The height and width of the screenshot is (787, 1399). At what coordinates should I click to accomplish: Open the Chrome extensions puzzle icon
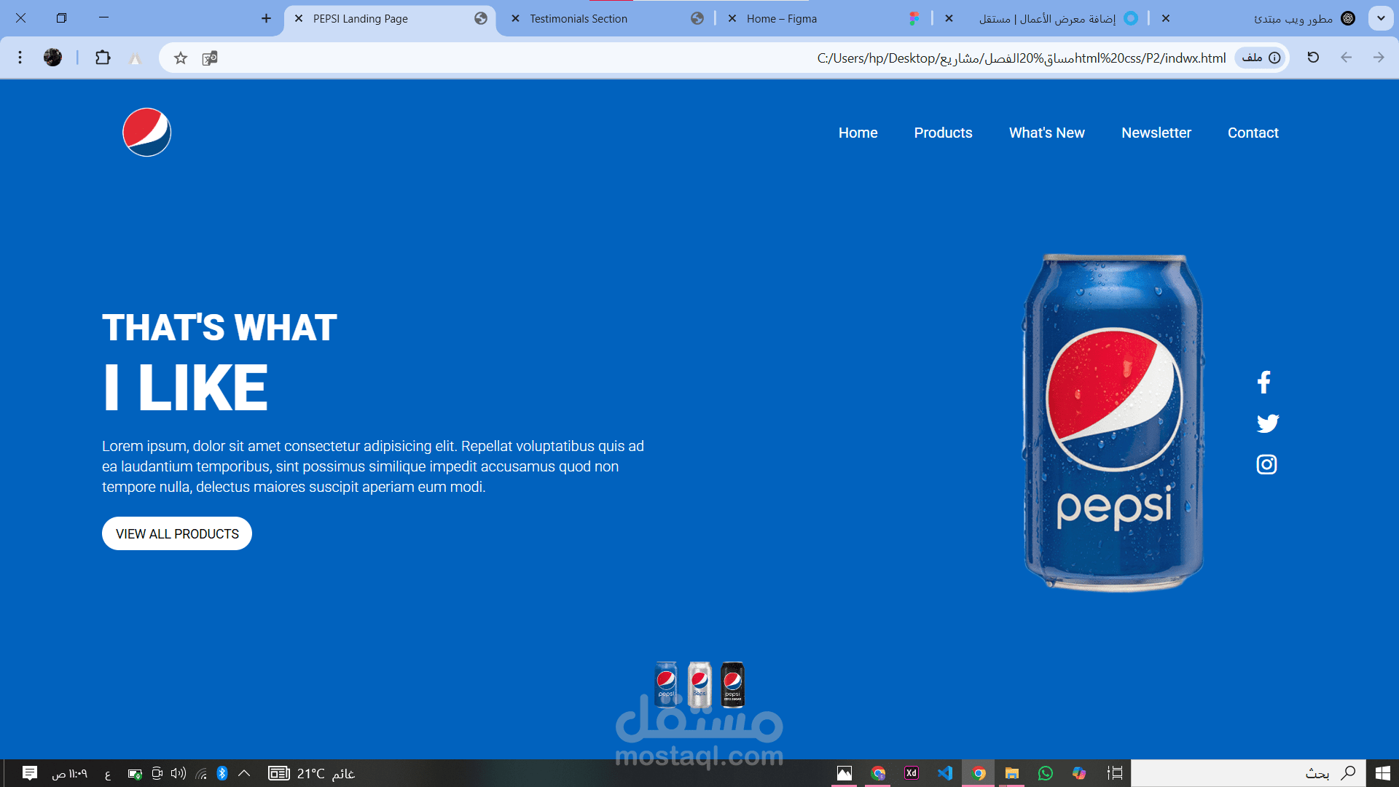click(103, 58)
